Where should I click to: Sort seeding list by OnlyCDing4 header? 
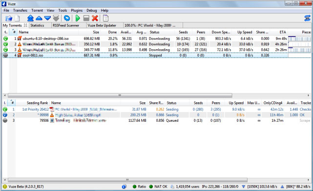pos(272,103)
